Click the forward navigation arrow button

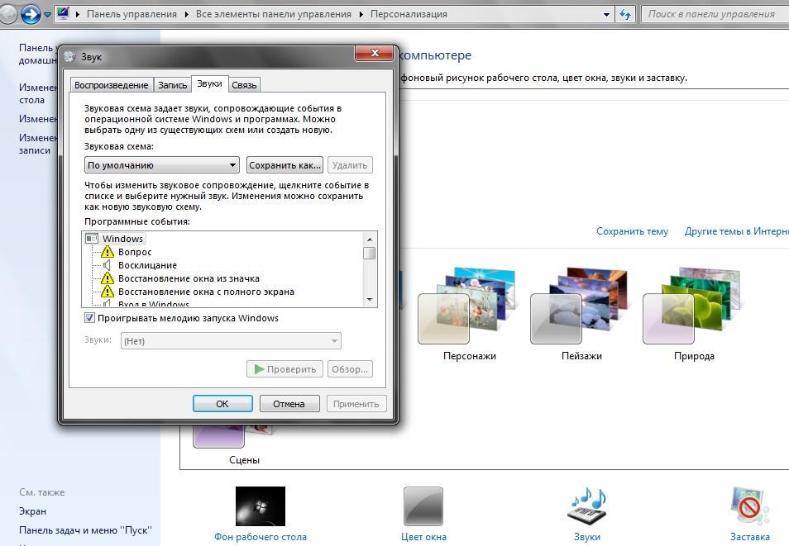point(31,14)
